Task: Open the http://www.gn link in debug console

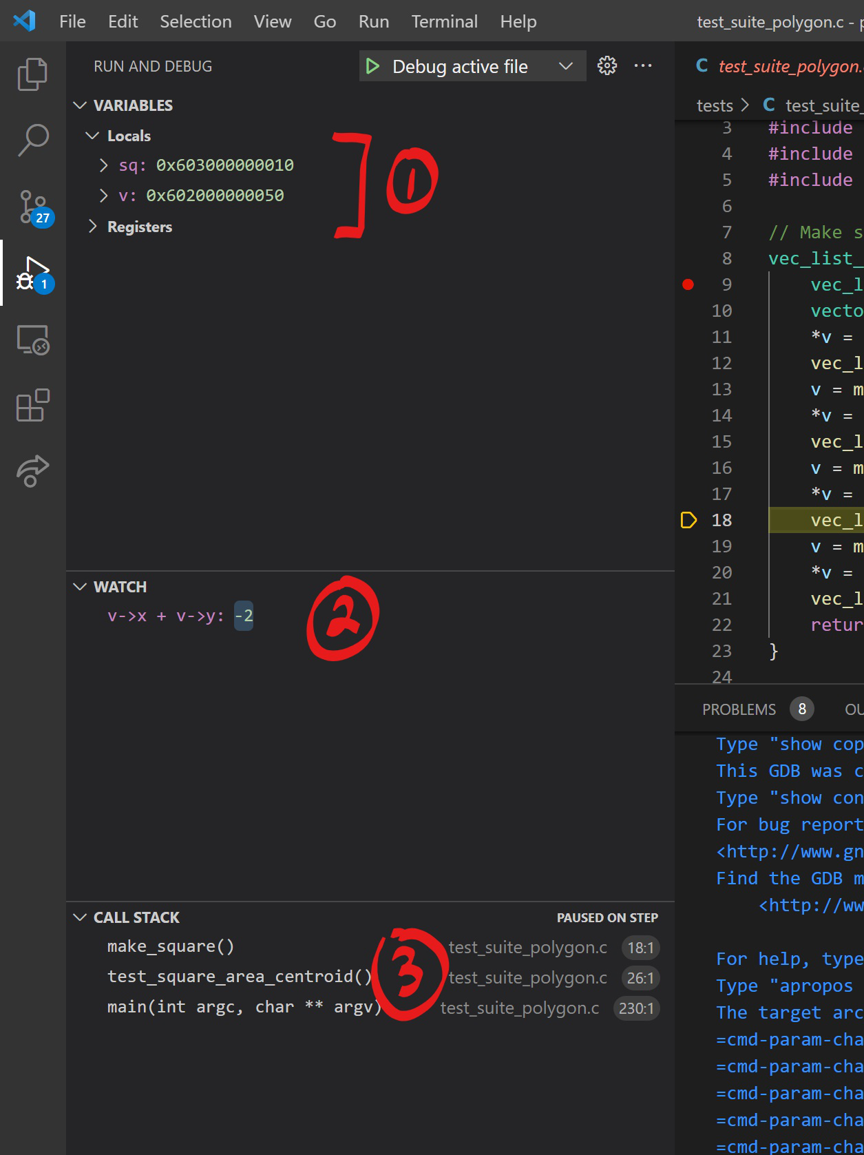Action: [x=790, y=852]
